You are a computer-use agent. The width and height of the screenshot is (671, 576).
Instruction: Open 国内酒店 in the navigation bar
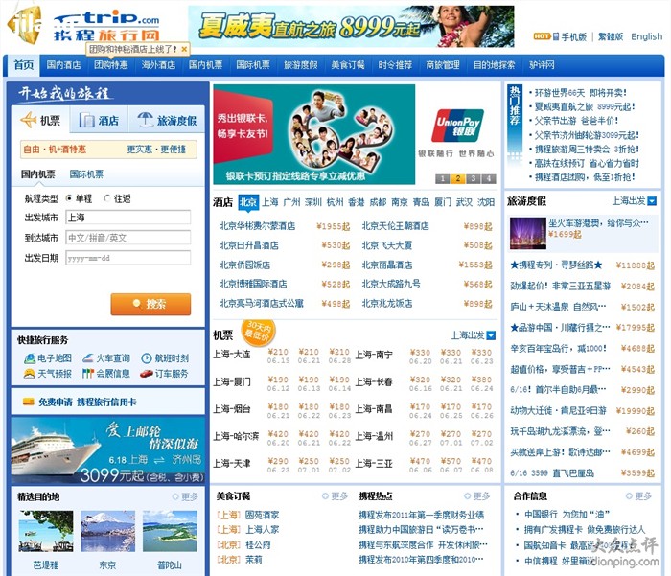point(63,65)
